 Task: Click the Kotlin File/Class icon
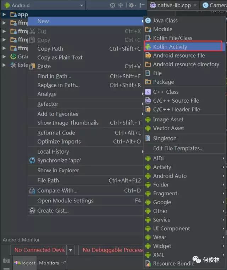[x=148, y=38]
